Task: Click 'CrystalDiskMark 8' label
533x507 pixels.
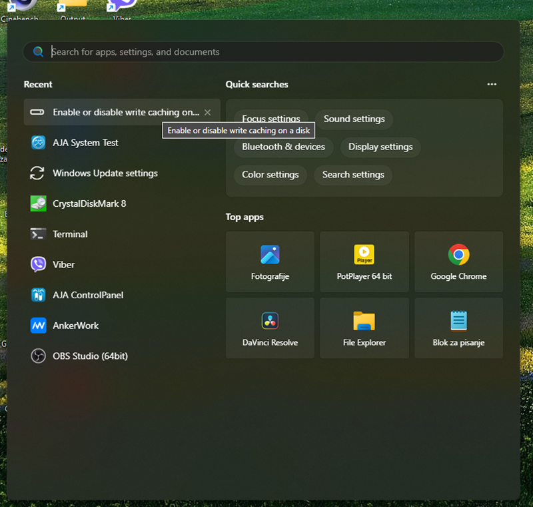Action: coord(89,203)
